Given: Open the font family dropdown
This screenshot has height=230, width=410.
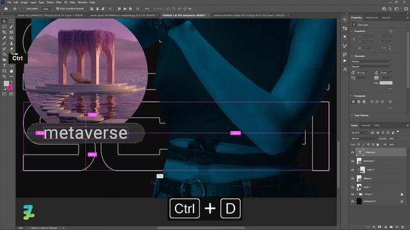Looking at the screenshot, I should 372,61.
